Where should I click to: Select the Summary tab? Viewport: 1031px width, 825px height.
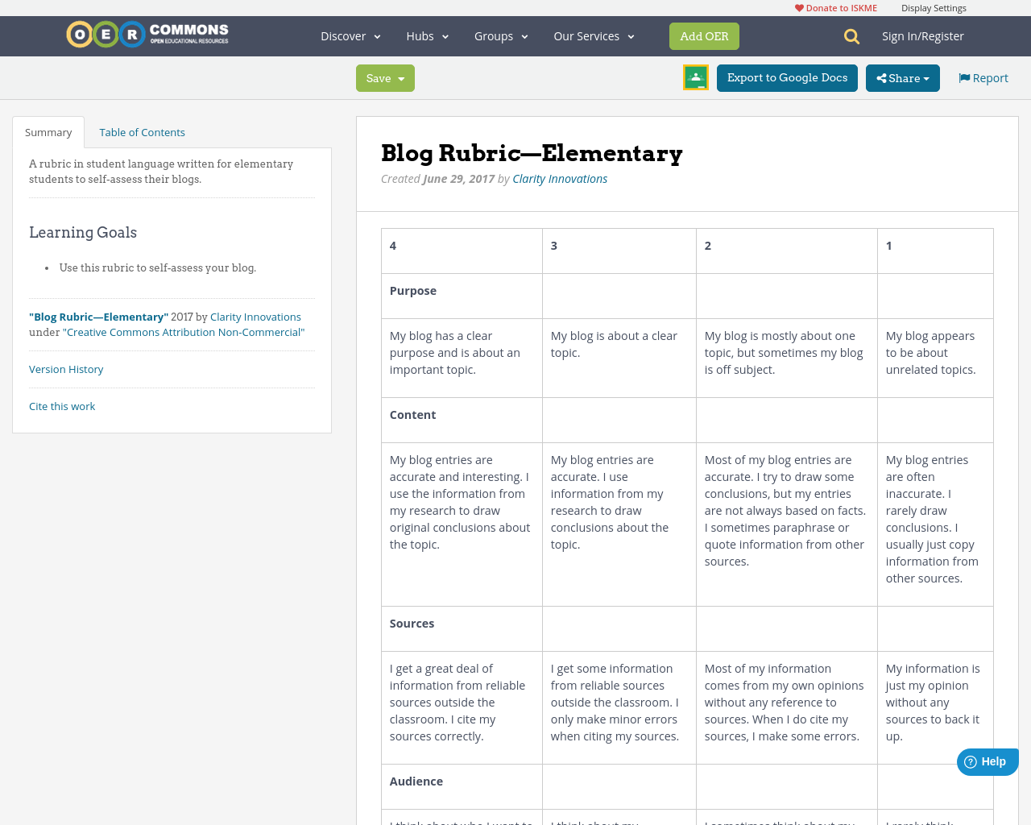click(x=48, y=131)
